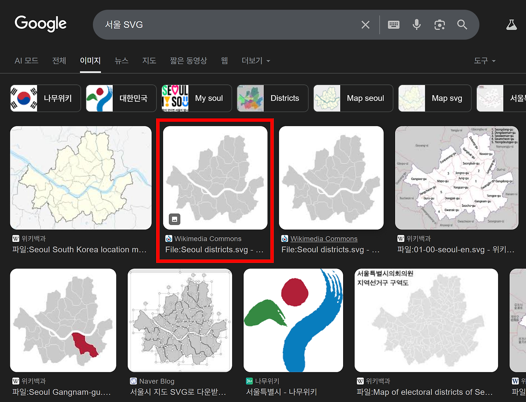Open the second gray Seoul districts thumbnail
The height and width of the screenshot is (402, 526).
tap(331, 178)
